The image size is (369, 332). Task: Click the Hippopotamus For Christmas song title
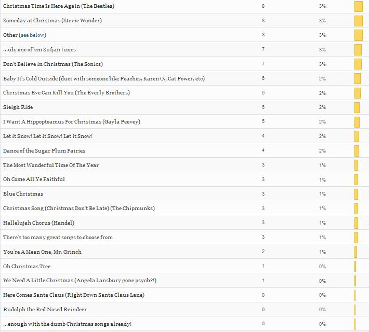click(72, 122)
